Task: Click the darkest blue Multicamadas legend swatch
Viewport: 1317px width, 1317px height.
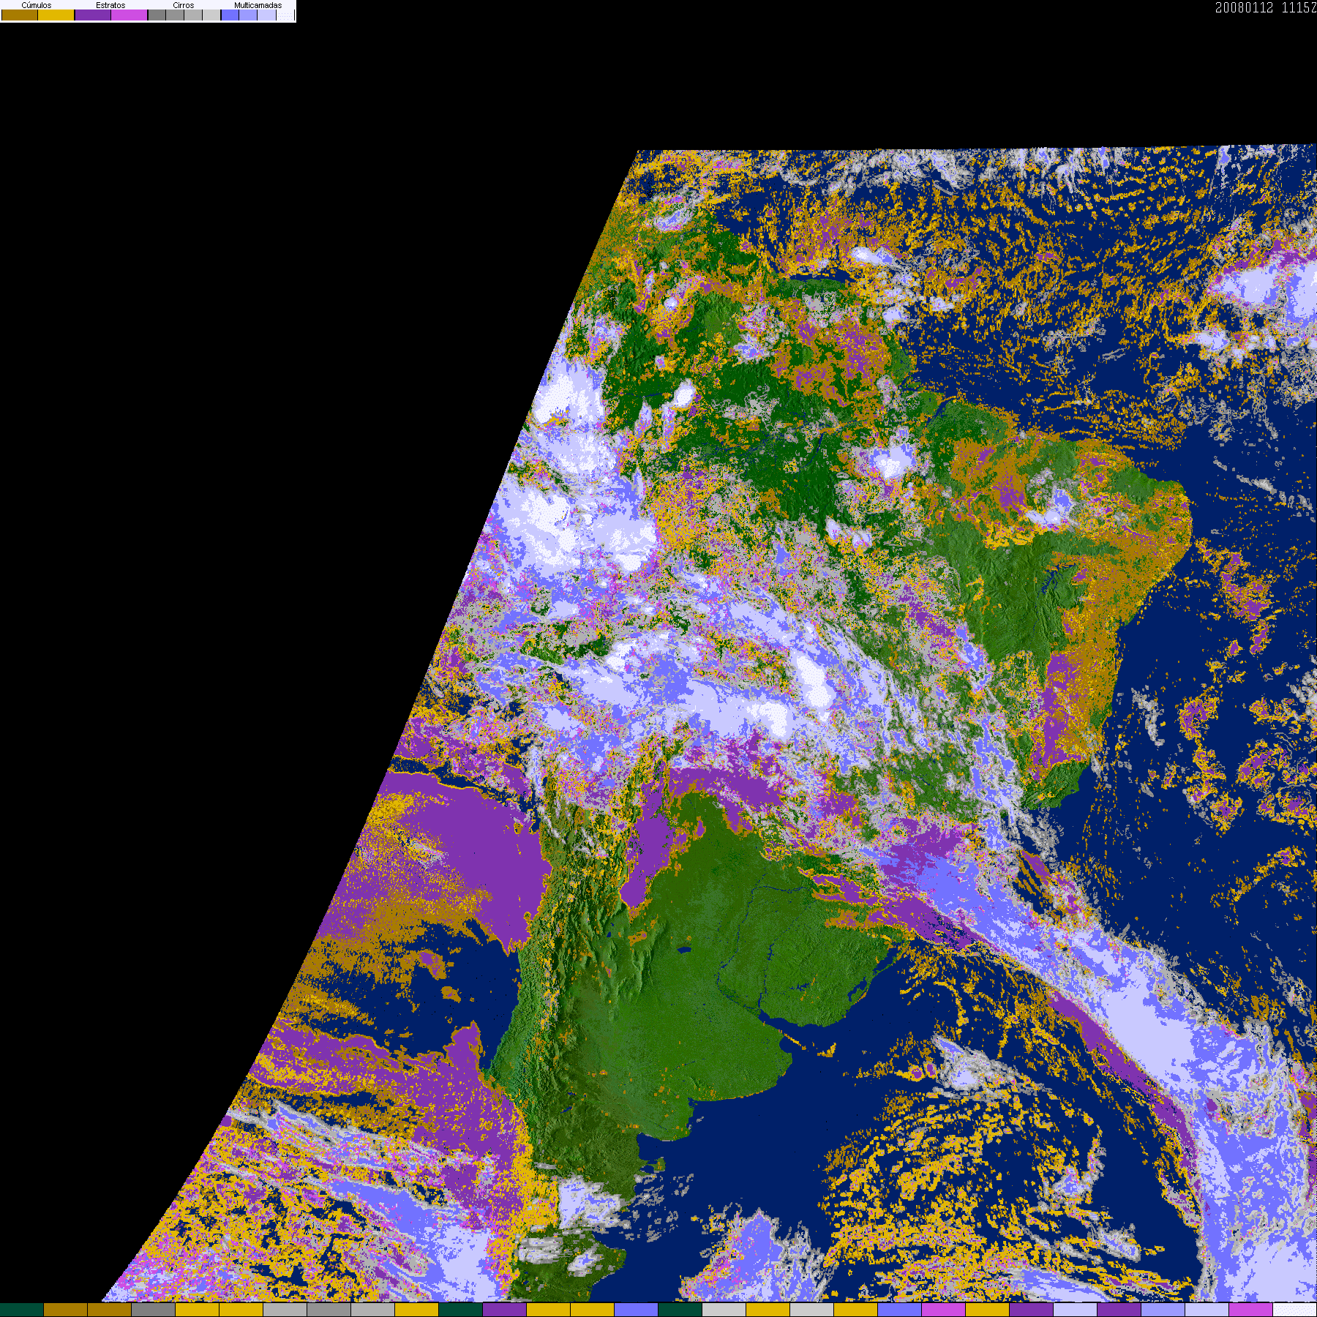Action: [230, 15]
